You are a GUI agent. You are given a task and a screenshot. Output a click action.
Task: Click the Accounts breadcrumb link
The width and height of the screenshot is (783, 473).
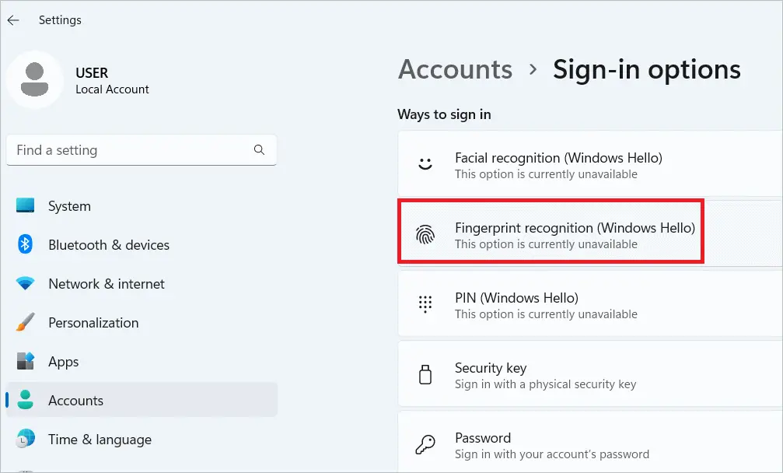455,69
